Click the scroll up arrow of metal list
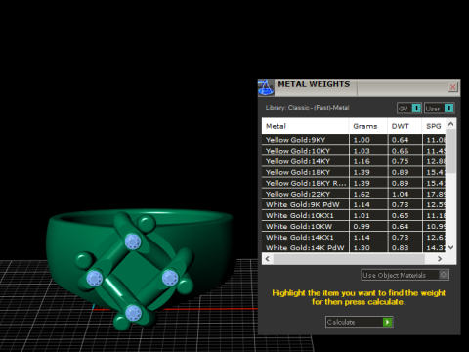This screenshot has height=352, width=469. pos(450,124)
